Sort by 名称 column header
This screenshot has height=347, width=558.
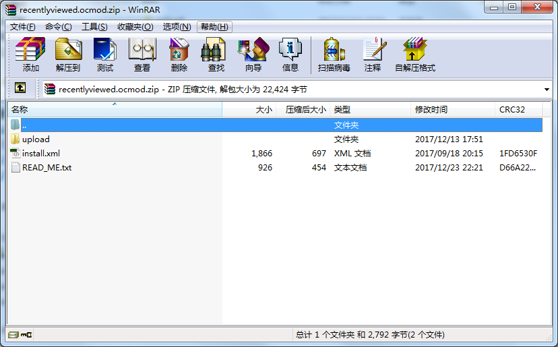(115, 109)
